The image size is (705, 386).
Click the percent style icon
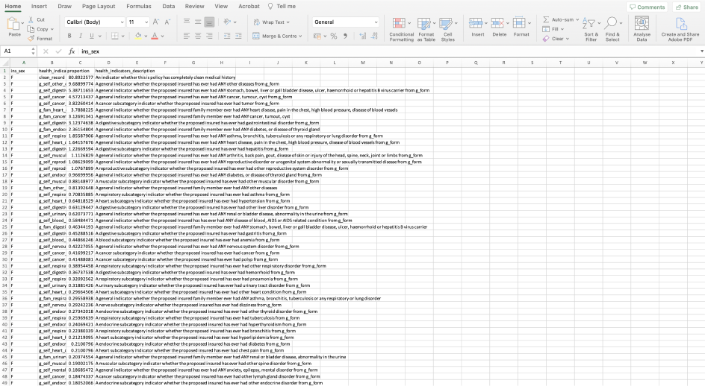tap(334, 36)
